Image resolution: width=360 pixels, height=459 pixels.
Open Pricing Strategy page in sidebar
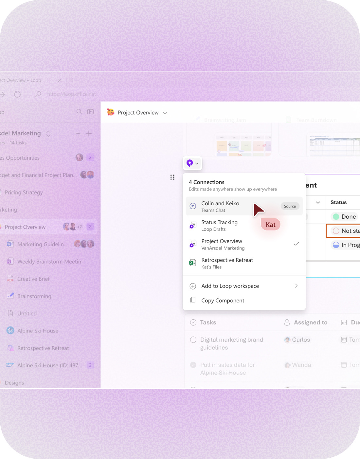tap(47, 192)
